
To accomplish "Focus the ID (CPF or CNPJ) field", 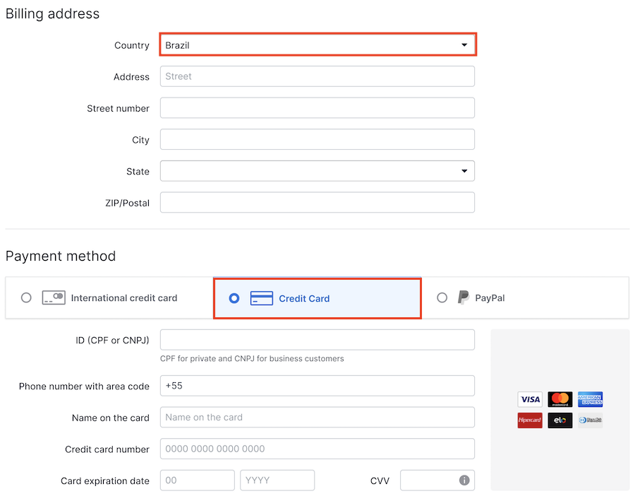I will pos(317,340).
